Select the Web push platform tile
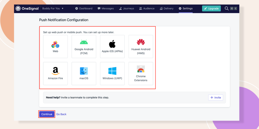 [55, 47]
